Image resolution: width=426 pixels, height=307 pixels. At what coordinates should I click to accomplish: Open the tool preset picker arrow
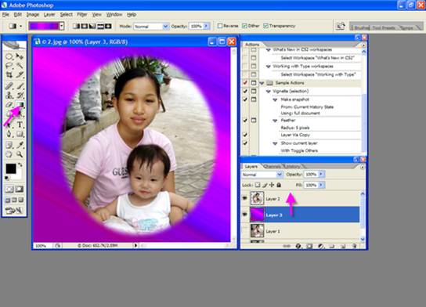(20, 27)
